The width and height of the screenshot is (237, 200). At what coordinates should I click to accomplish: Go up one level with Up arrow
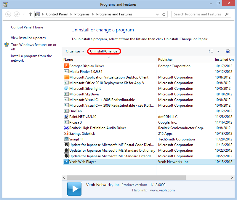[31, 14]
